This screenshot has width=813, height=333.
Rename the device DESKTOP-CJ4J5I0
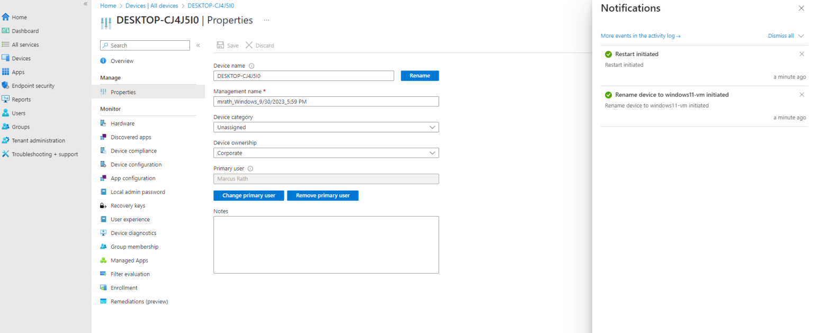420,76
